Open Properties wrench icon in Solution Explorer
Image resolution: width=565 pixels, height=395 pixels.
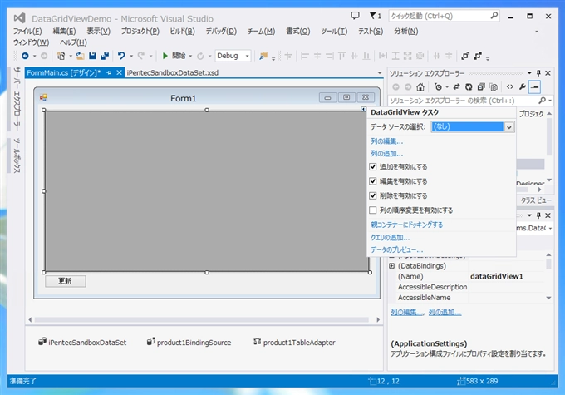pos(522,86)
